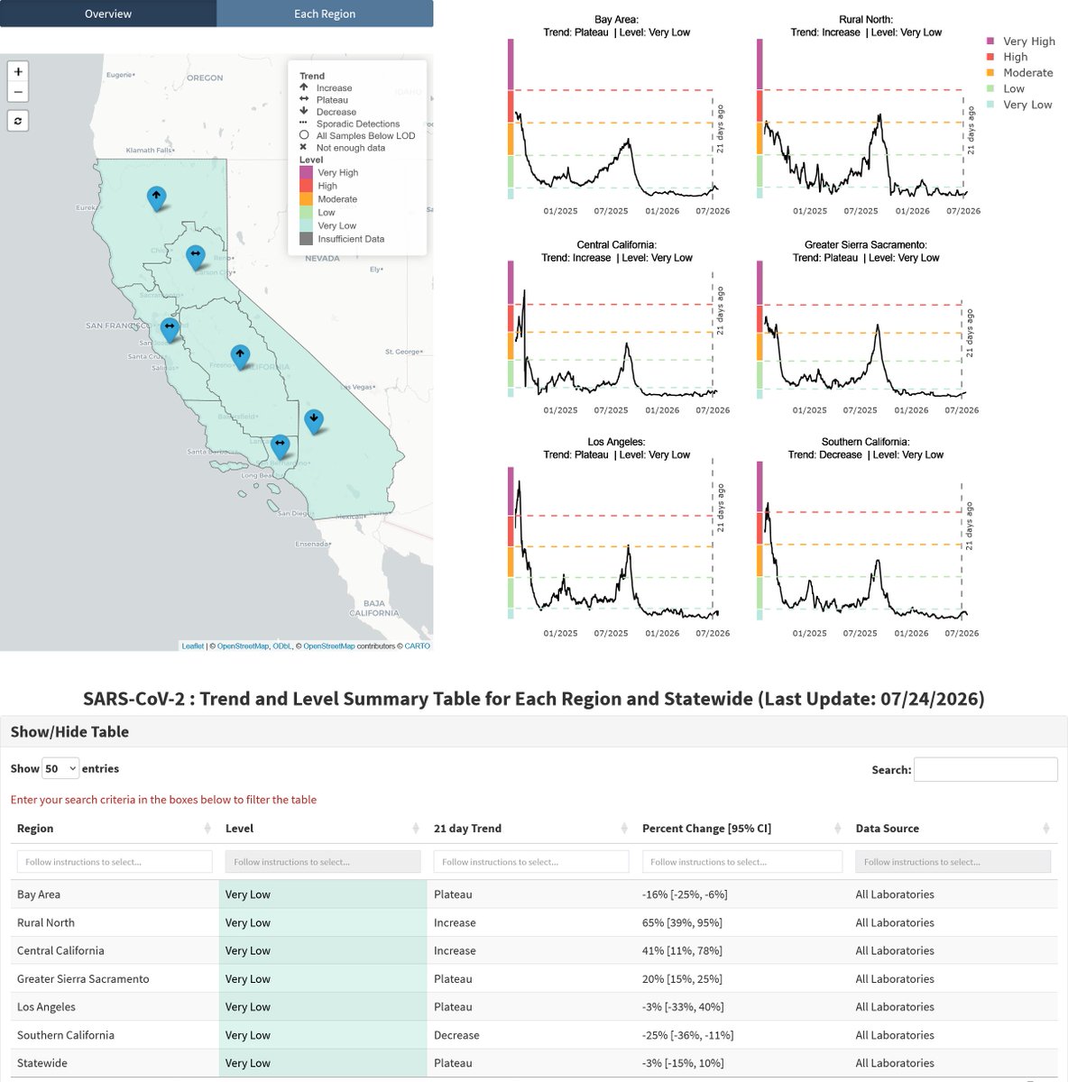Click the Percent Change filter box

pyautogui.click(x=742, y=862)
